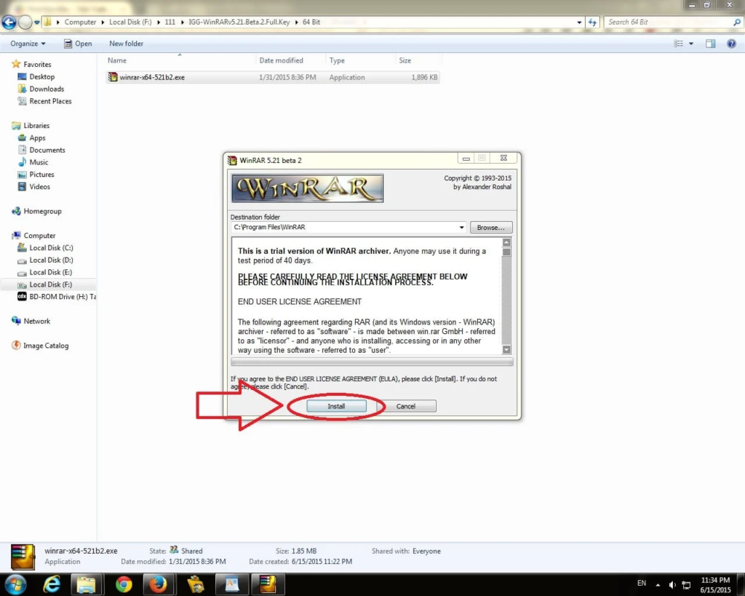745x596 pixels.
Task: Click the Back navigation arrow
Action: point(9,23)
